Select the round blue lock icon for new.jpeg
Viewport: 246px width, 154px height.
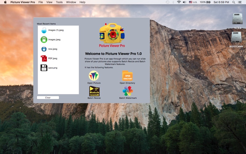point(44,49)
